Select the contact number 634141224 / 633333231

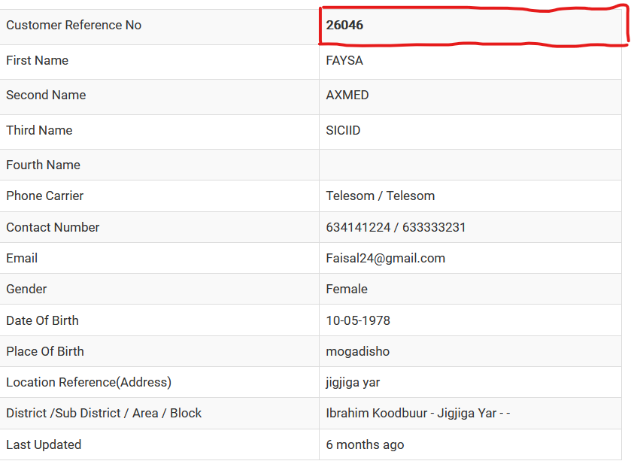pos(396,227)
